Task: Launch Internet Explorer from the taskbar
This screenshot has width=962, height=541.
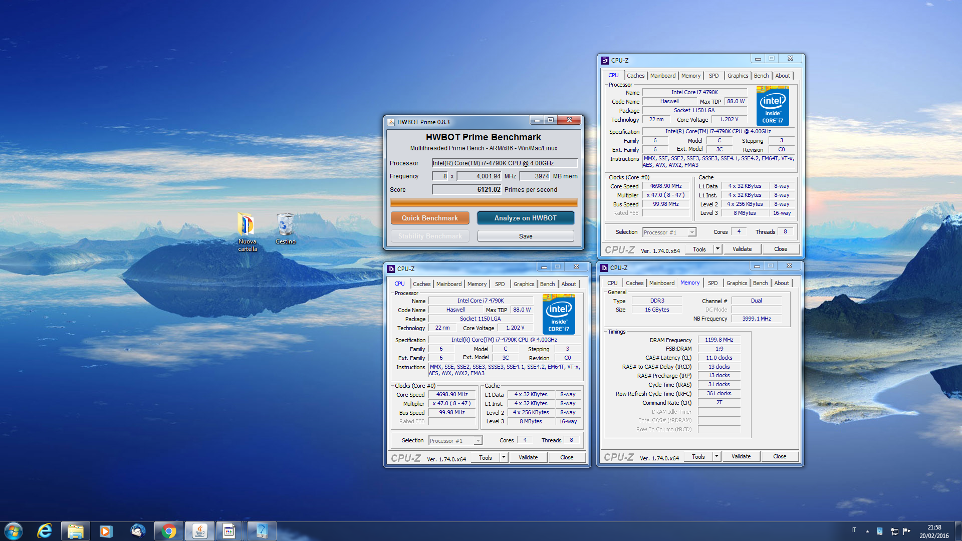Action: (x=45, y=531)
